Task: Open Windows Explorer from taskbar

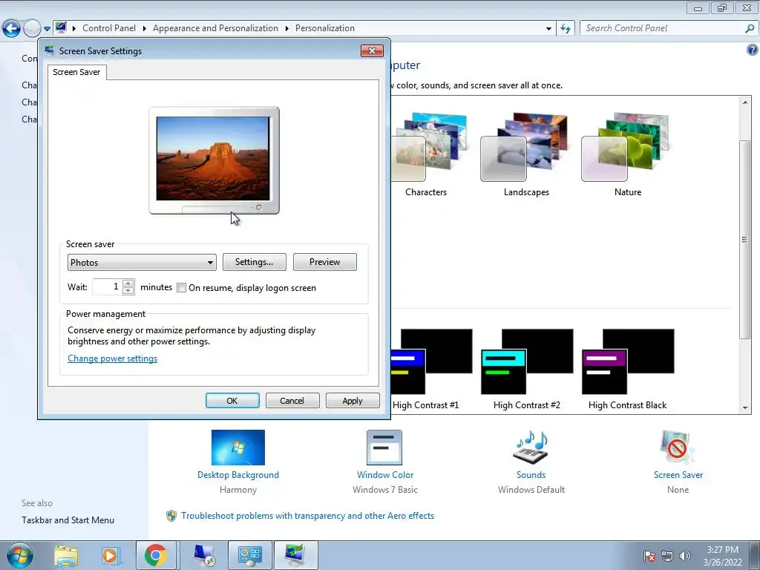Action: point(66,555)
